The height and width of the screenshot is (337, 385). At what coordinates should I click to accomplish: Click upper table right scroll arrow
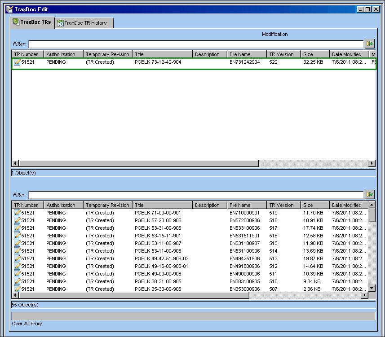(372, 163)
